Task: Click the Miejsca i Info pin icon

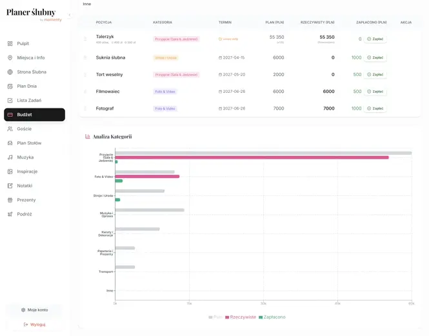Action: point(10,58)
